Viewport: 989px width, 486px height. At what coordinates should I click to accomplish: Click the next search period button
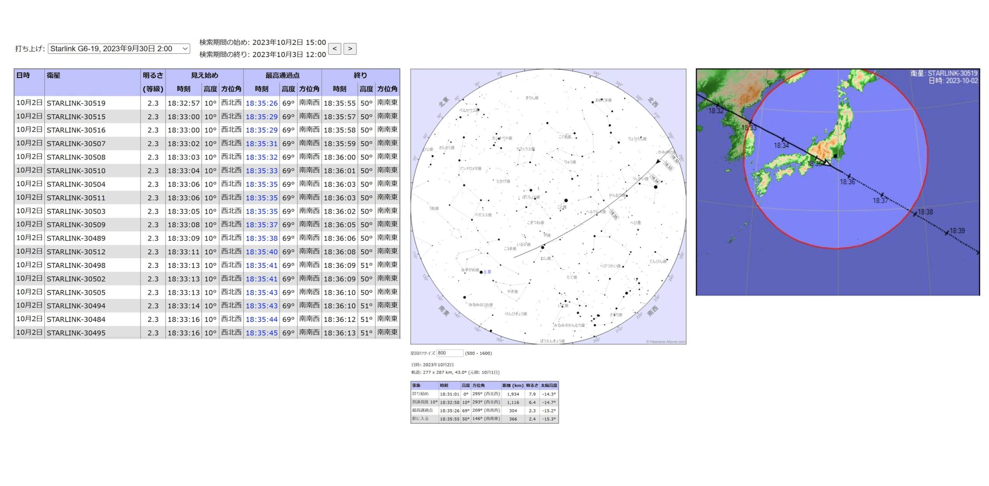point(350,49)
